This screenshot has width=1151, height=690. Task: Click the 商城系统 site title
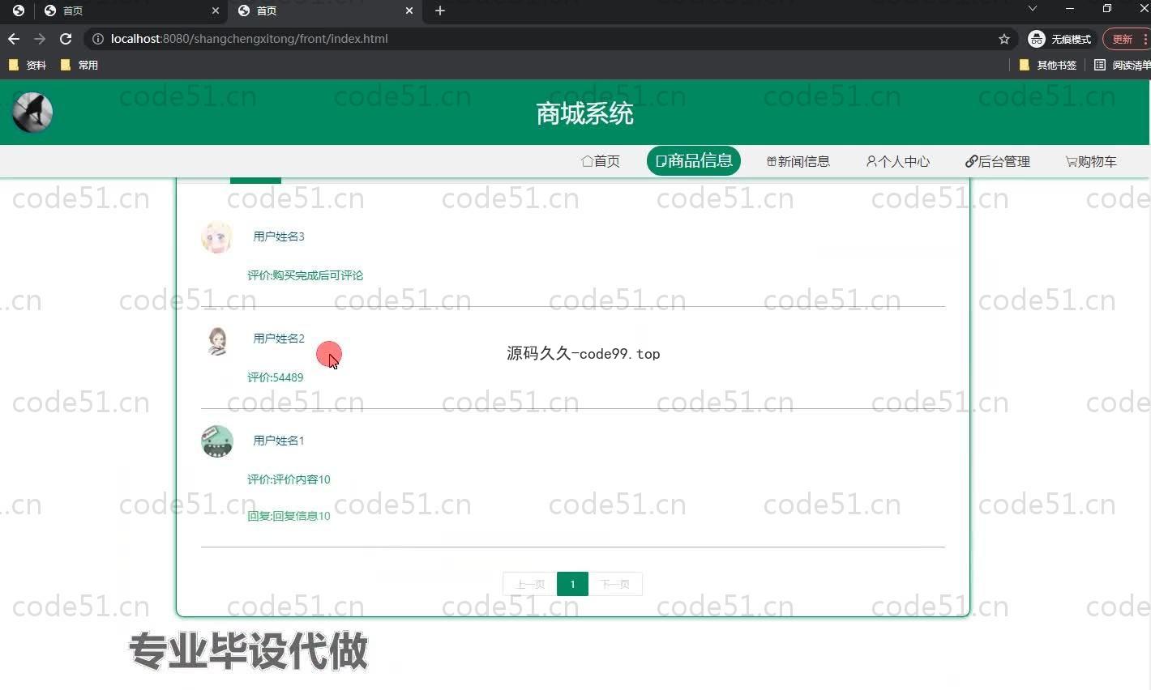point(584,113)
